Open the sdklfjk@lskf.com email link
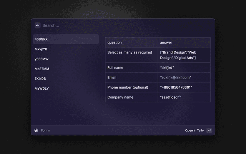Viewport: 246px width, 154px height. pyautogui.click(x=176, y=77)
